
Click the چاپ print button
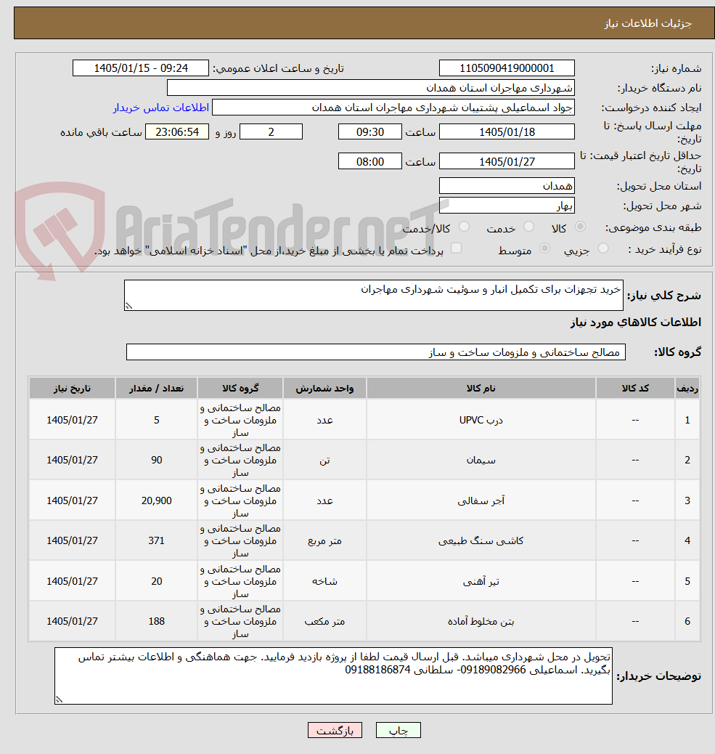[x=399, y=730]
